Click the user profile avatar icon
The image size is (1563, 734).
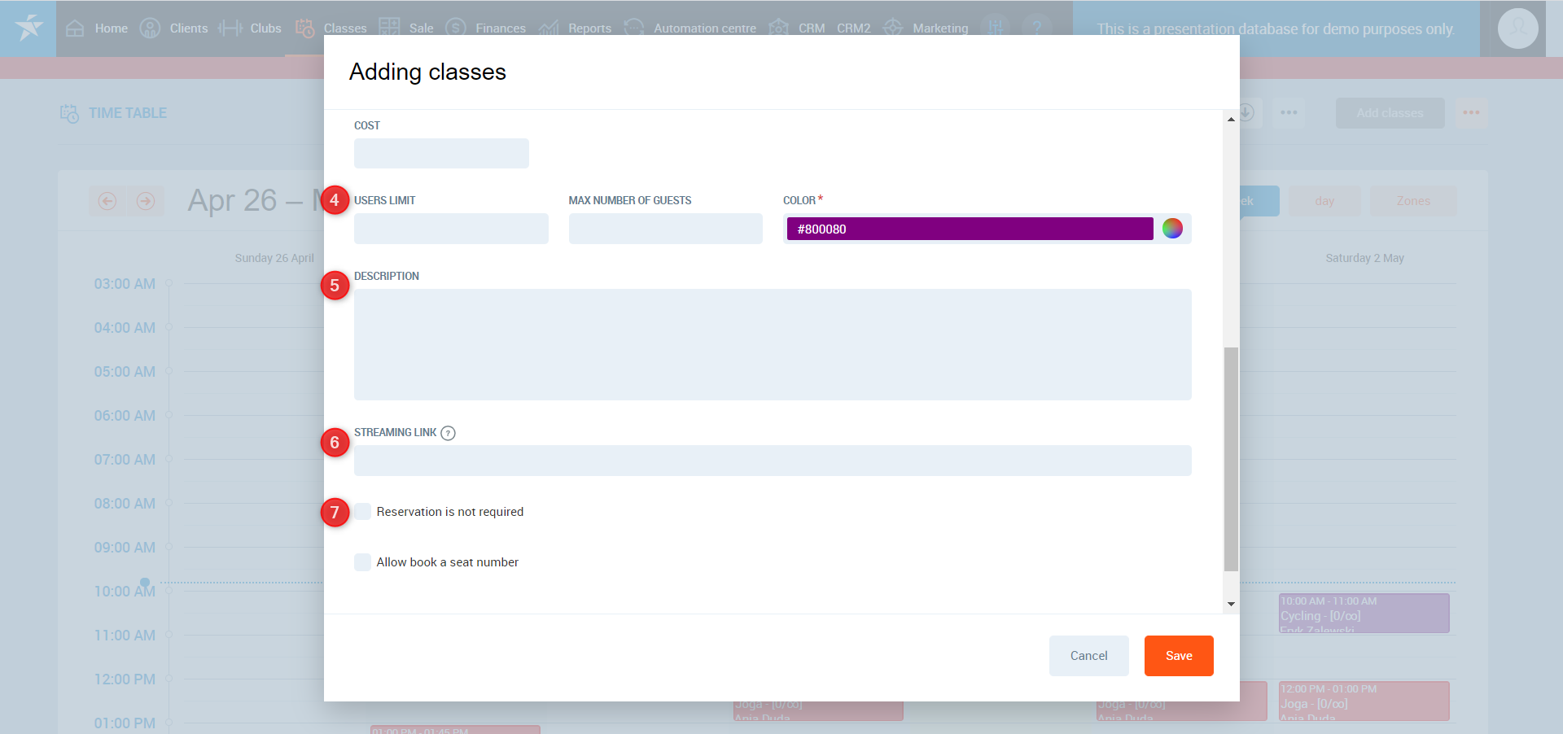pos(1517,28)
